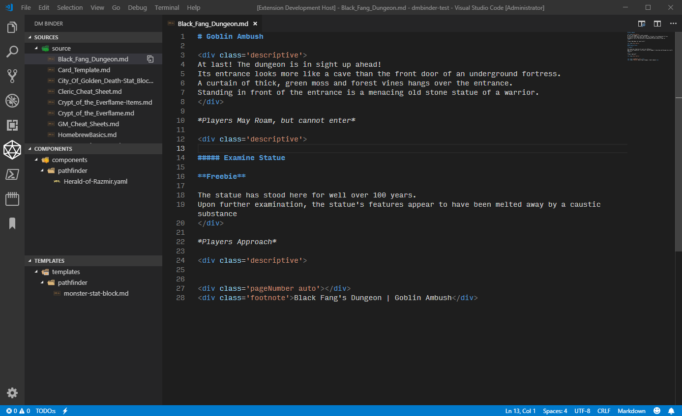
Task: Send feedback via smiley icon
Action: tap(657, 411)
